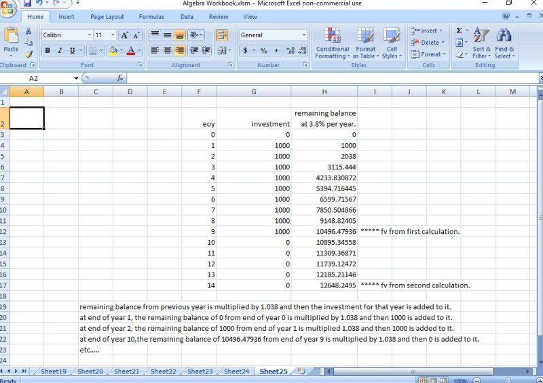543x383 pixels.
Task: Insert a new worksheet tab
Action: (301, 371)
